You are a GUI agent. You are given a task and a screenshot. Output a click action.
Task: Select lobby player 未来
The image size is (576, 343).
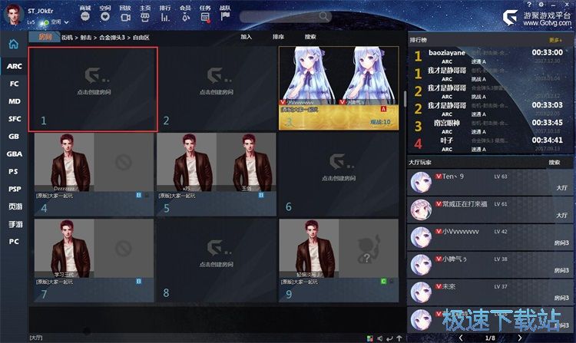pyautogui.click(x=490, y=292)
